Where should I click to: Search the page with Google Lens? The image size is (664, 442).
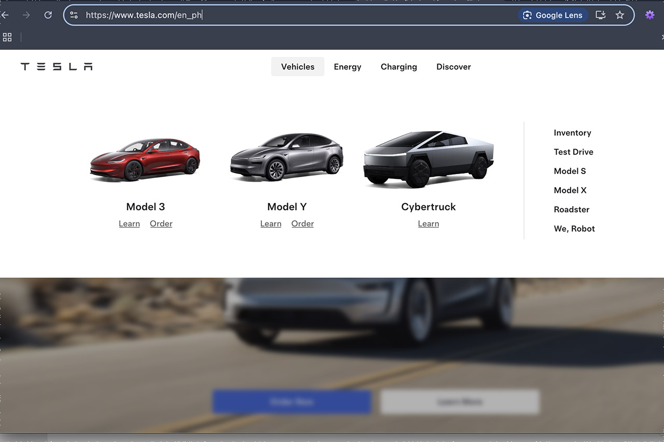[553, 15]
